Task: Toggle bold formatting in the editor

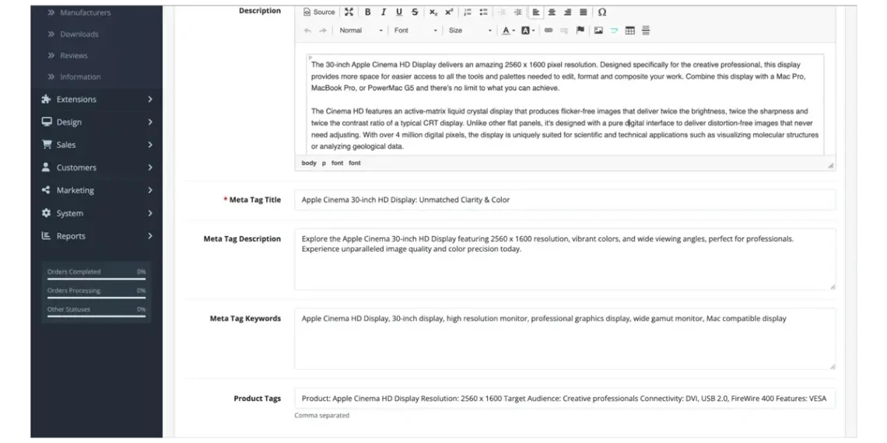Action: (367, 12)
